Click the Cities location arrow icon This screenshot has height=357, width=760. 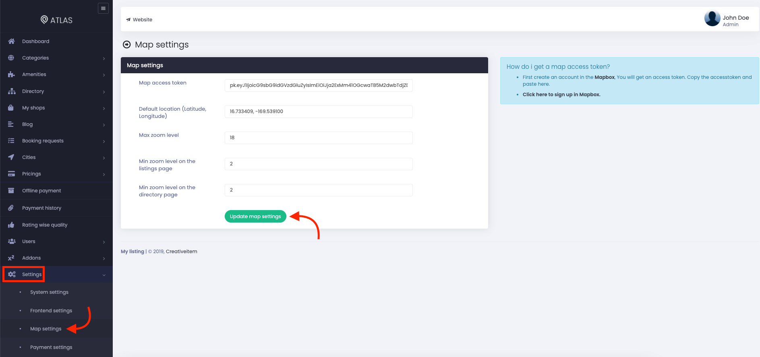(x=11, y=157)
